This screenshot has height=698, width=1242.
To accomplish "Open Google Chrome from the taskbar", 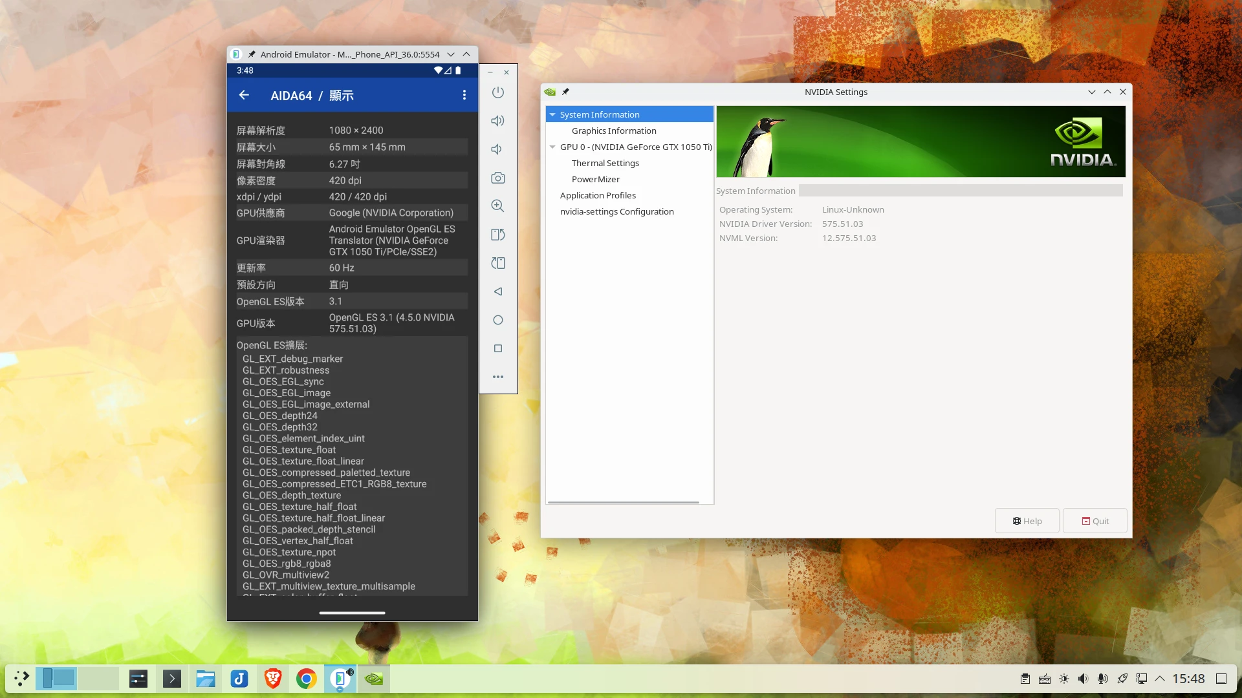I will (306, 679).
